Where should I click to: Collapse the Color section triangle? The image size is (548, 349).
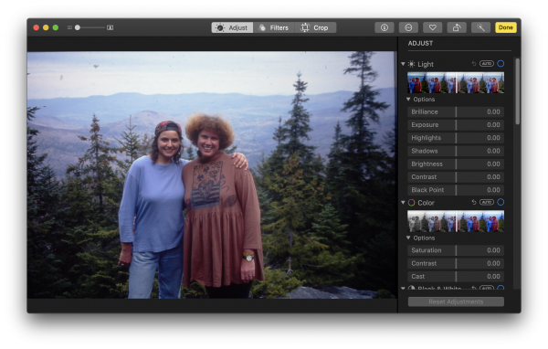click(403, 203)
